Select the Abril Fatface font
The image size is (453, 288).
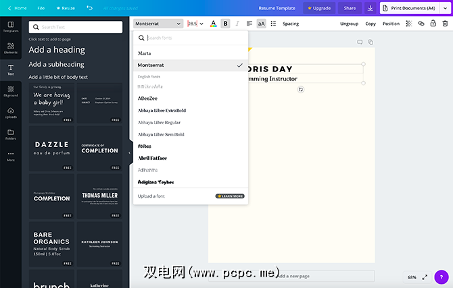click(x=191, y=158)
